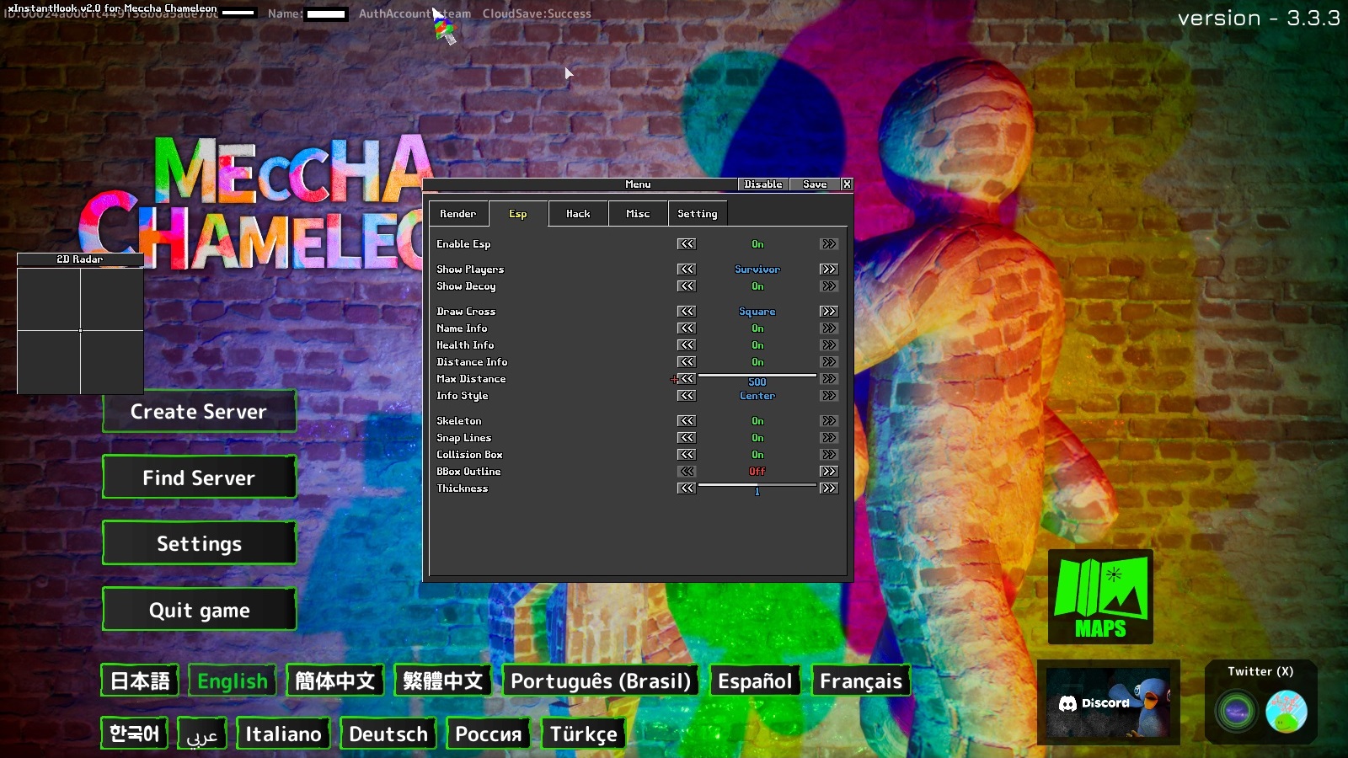The height and width of the screenshot is (758, 1348).
Task: Click left arrow for Info Style
Action: click(x=687, y=396)
